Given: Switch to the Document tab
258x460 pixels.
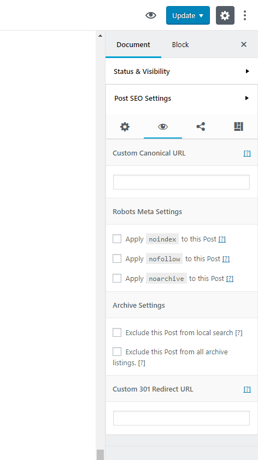Looking at the screenshot, I should pos(133,44).
